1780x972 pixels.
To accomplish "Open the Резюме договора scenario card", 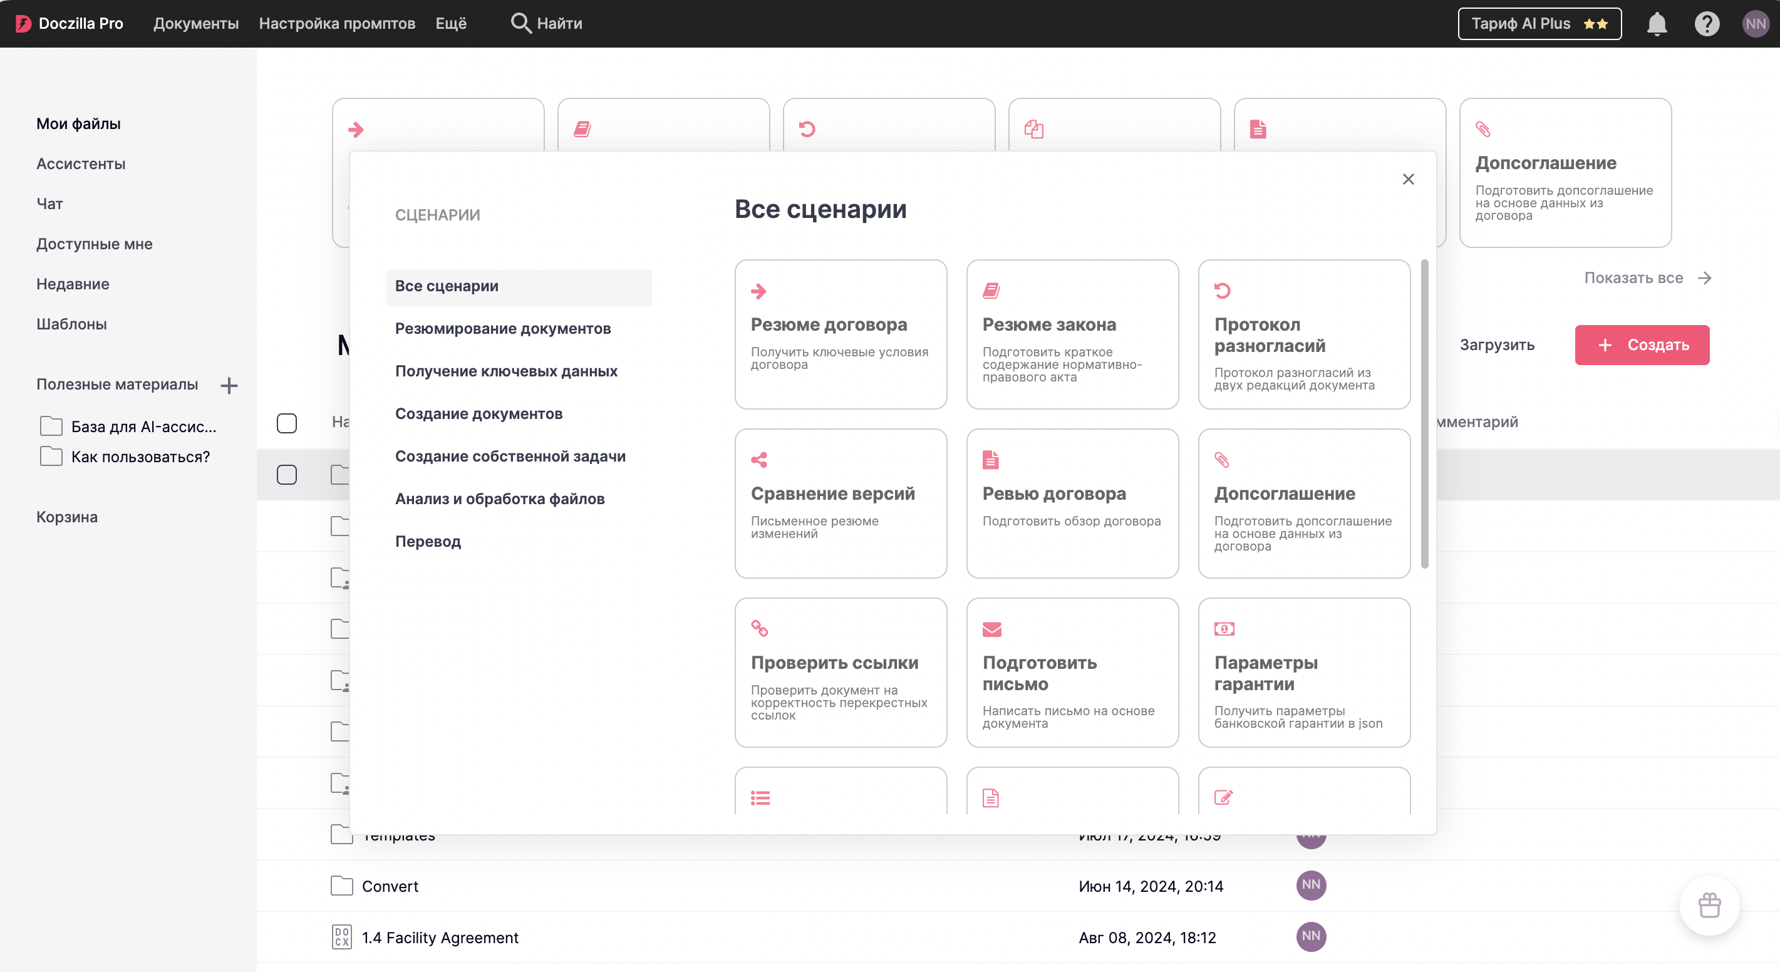I will pyautogui.click(x=841, y=334).
